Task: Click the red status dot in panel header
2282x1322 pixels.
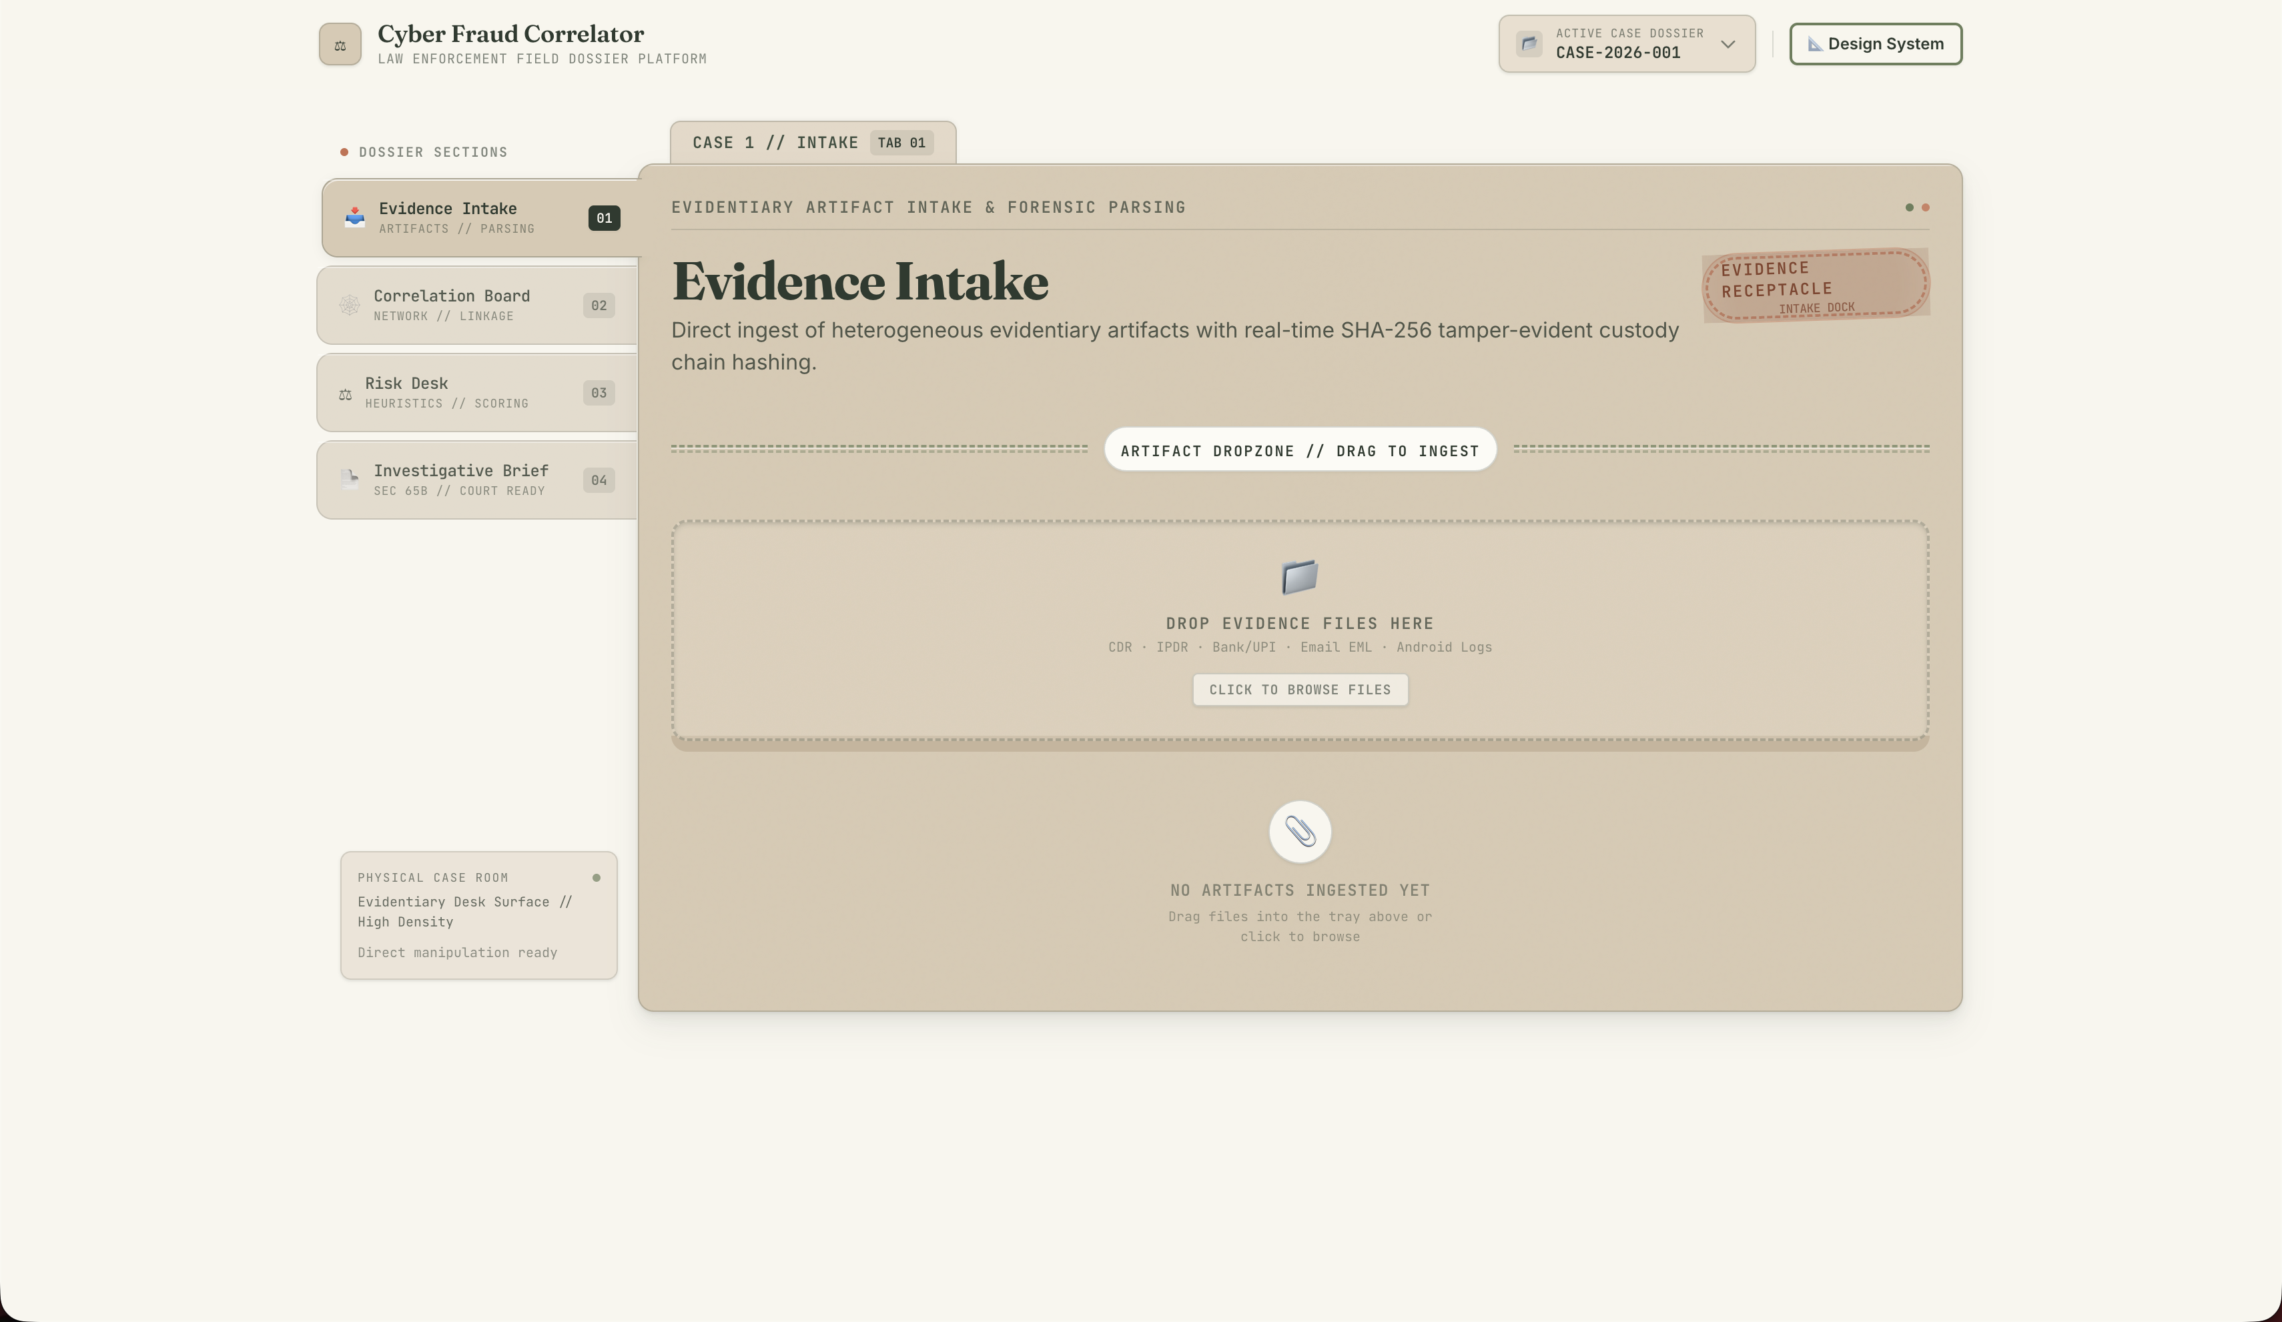Action: 1925,207
